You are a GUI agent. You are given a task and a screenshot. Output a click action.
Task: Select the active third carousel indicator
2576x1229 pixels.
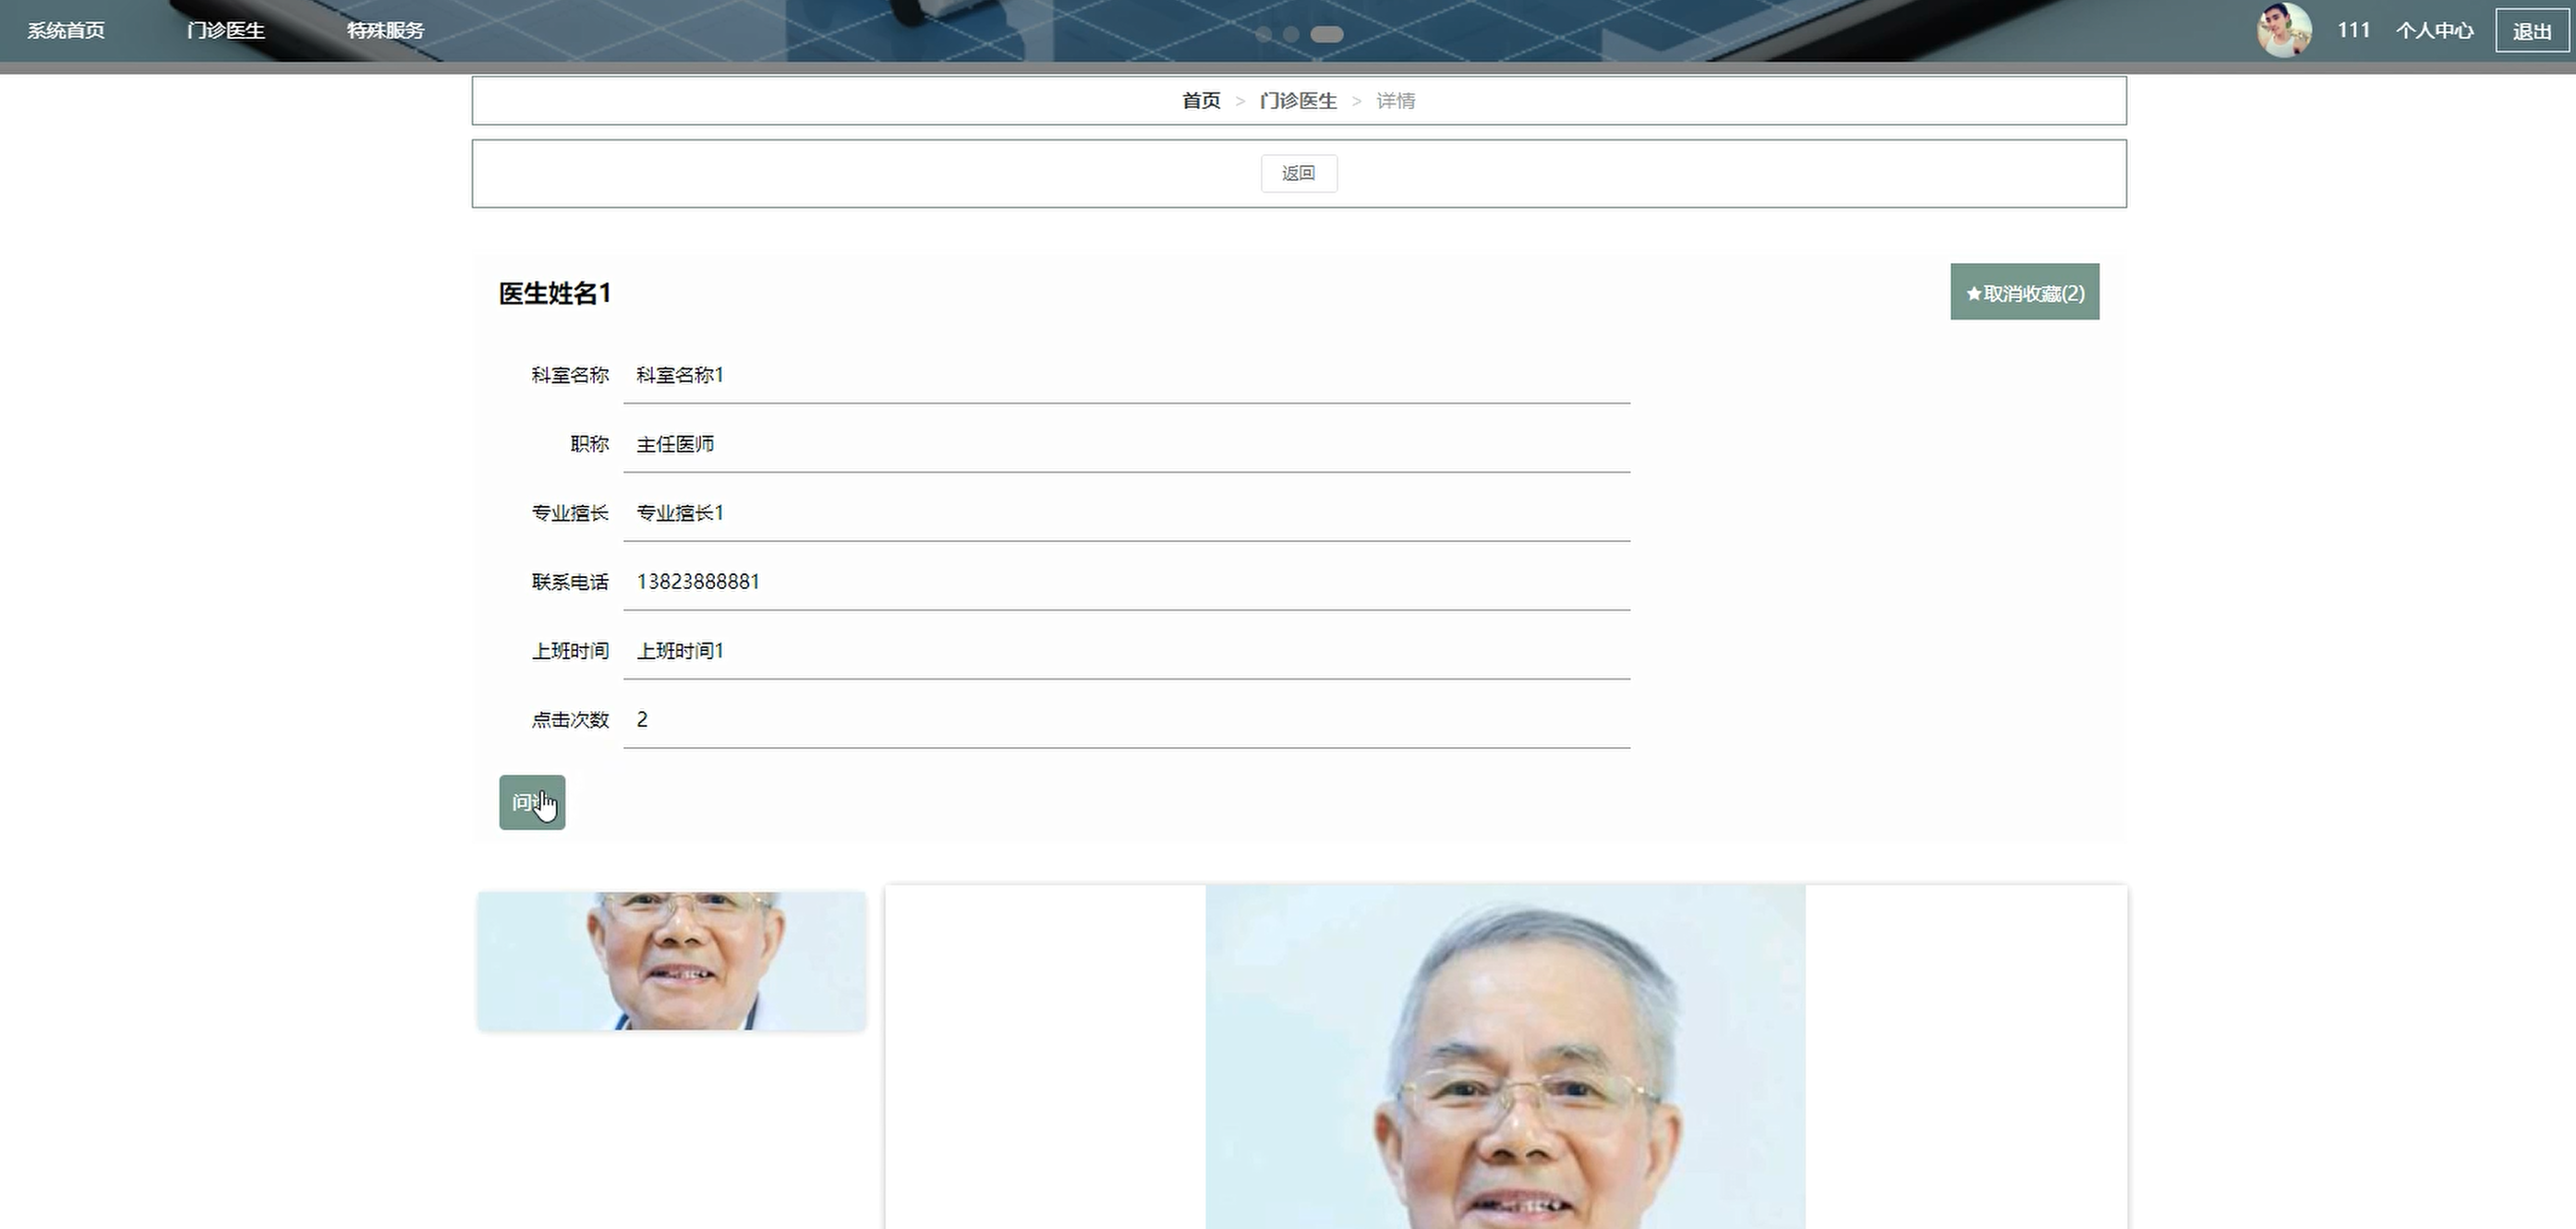pos(1327,34)
